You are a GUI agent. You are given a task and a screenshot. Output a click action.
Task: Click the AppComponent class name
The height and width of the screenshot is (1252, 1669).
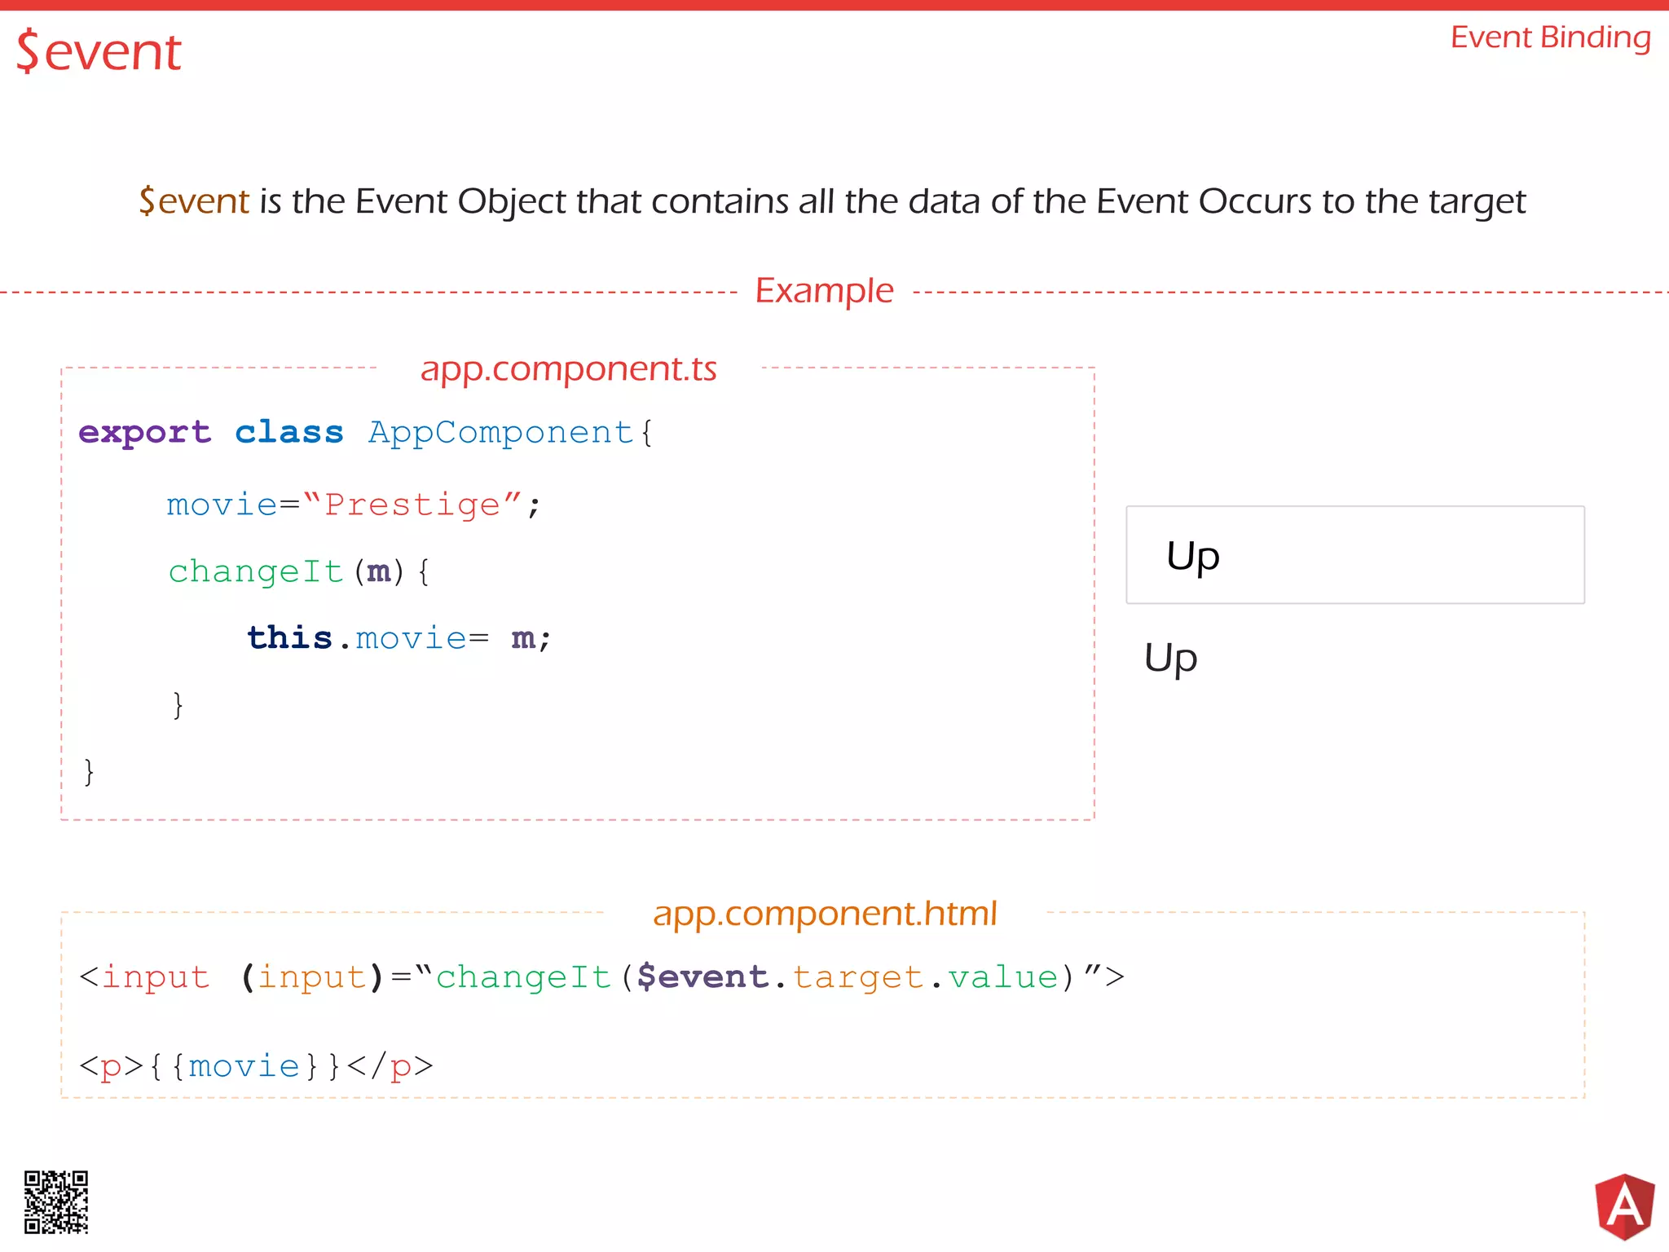pyautogui.click(x=500, y=432)
